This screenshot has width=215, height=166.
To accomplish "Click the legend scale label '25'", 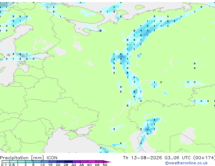I will click(66, 165).
